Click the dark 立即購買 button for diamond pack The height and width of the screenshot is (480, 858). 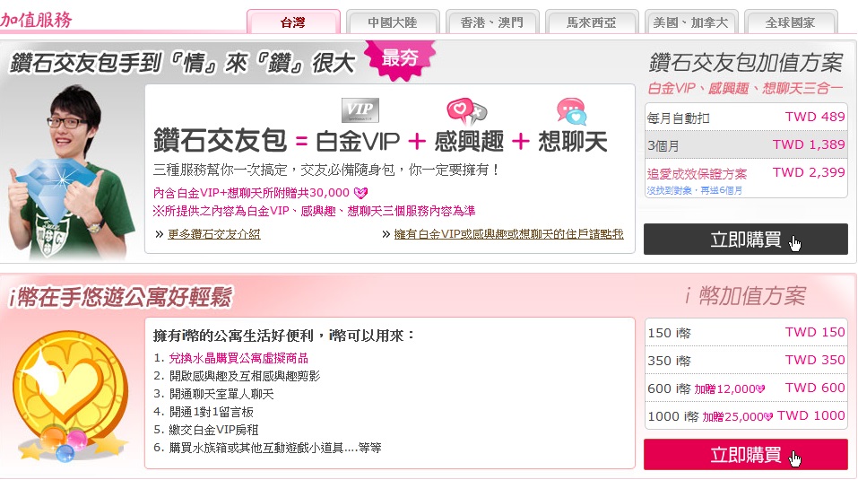tap(746, 240)
